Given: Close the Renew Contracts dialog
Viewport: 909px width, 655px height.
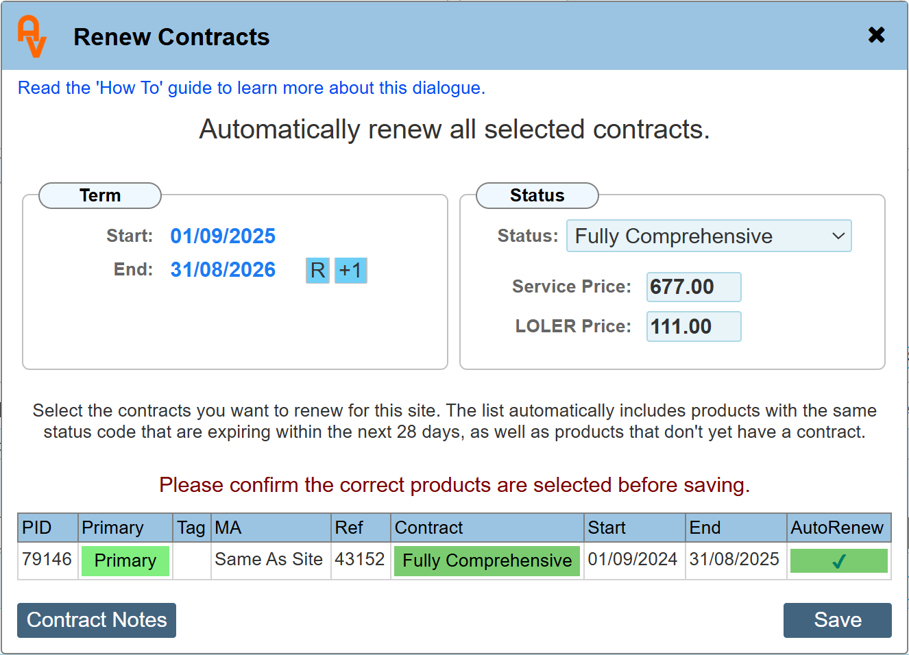Looking at the screenshot, I should pyautogui.click(x=876, y=35).
